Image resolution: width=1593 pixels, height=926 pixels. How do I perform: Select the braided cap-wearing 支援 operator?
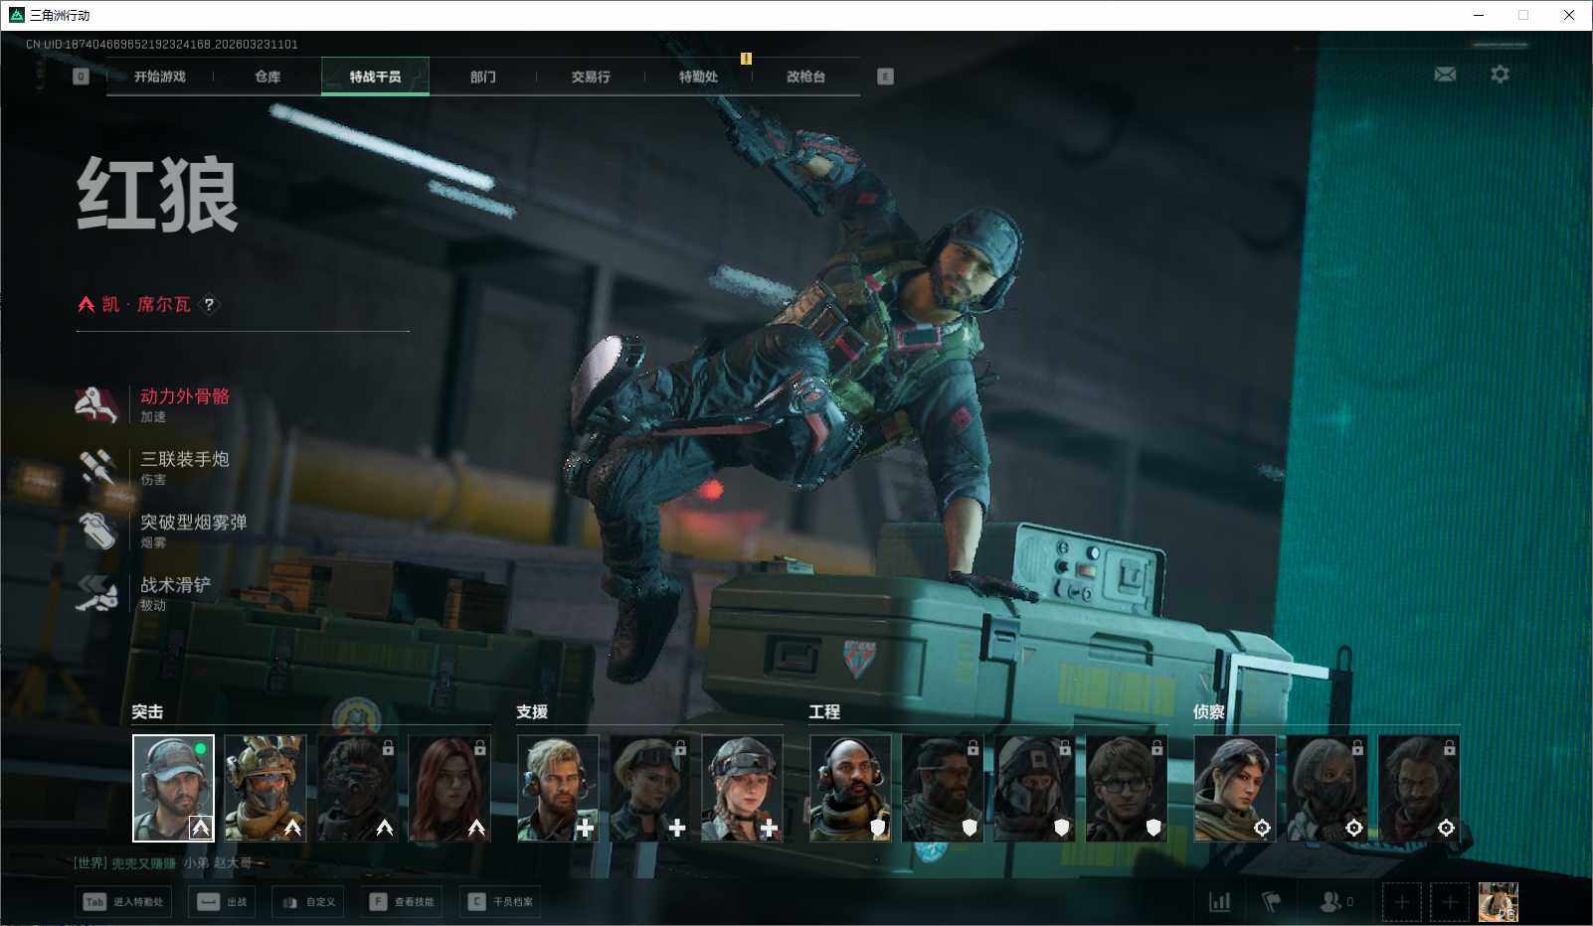(x=742, y=788)
